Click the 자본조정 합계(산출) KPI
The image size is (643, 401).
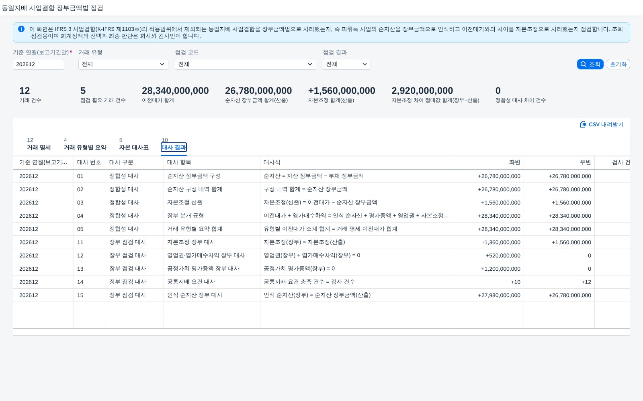click(x=342, y=95)
